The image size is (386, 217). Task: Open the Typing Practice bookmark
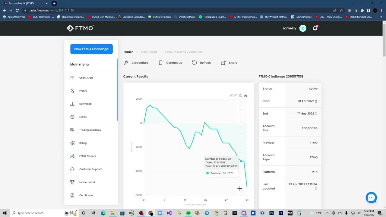point(301,17)
